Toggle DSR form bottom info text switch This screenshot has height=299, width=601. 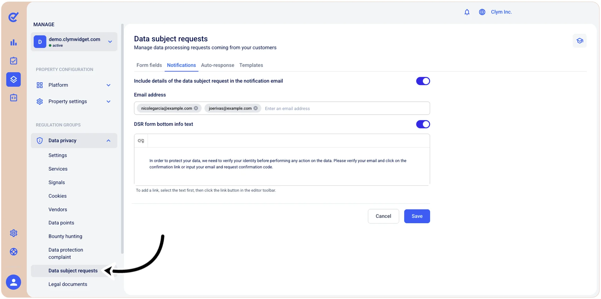(x=423, y=124)
